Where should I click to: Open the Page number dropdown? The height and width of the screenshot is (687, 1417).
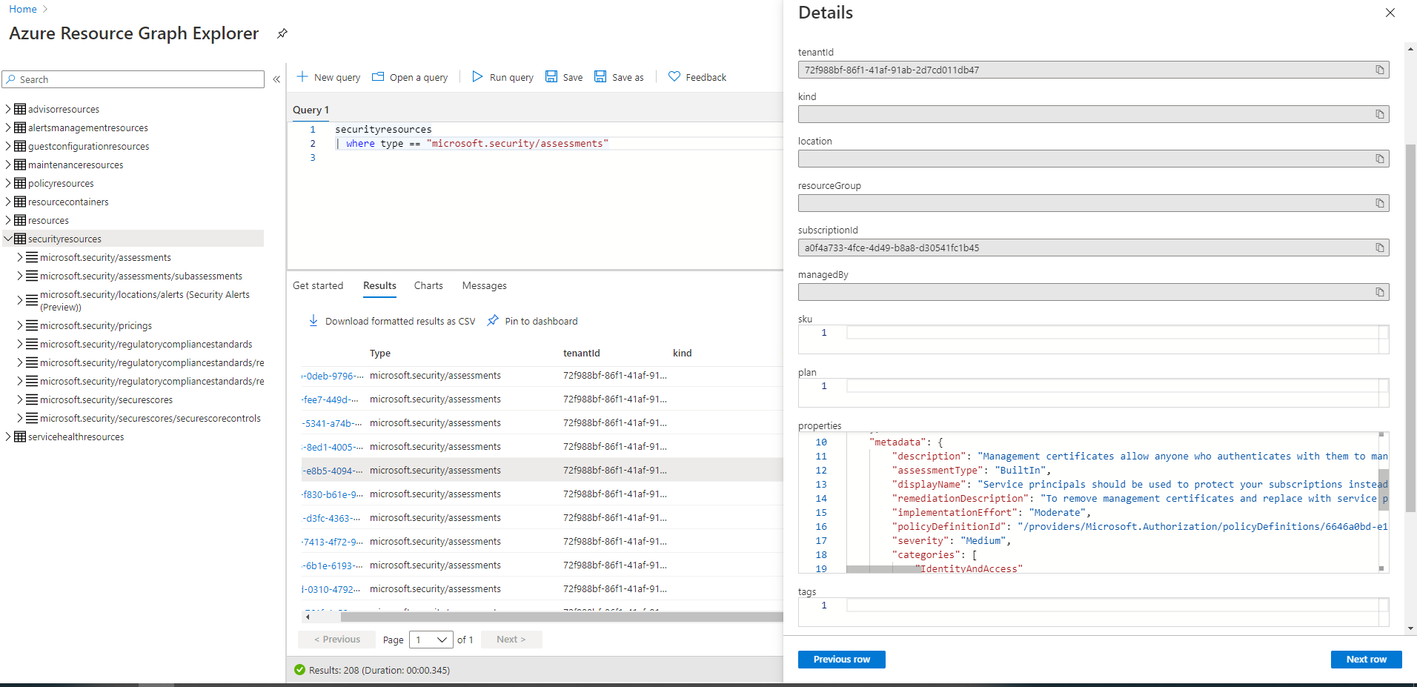[431, 640]
